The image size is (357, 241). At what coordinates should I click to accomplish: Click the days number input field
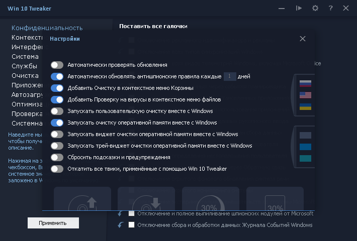[x=230, y=76]
